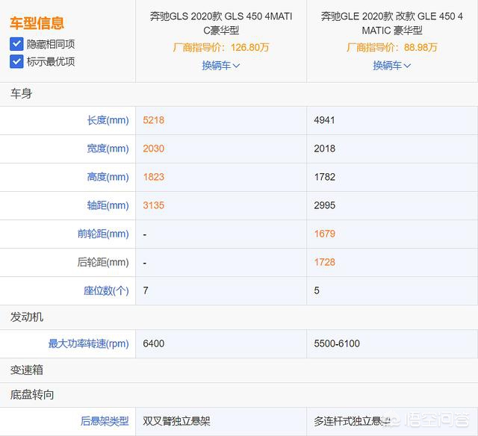The width and height of the screenshot is (478, 436).
Task: Click the 最大功率转速(rpm) parameter link
Action: 88,343
